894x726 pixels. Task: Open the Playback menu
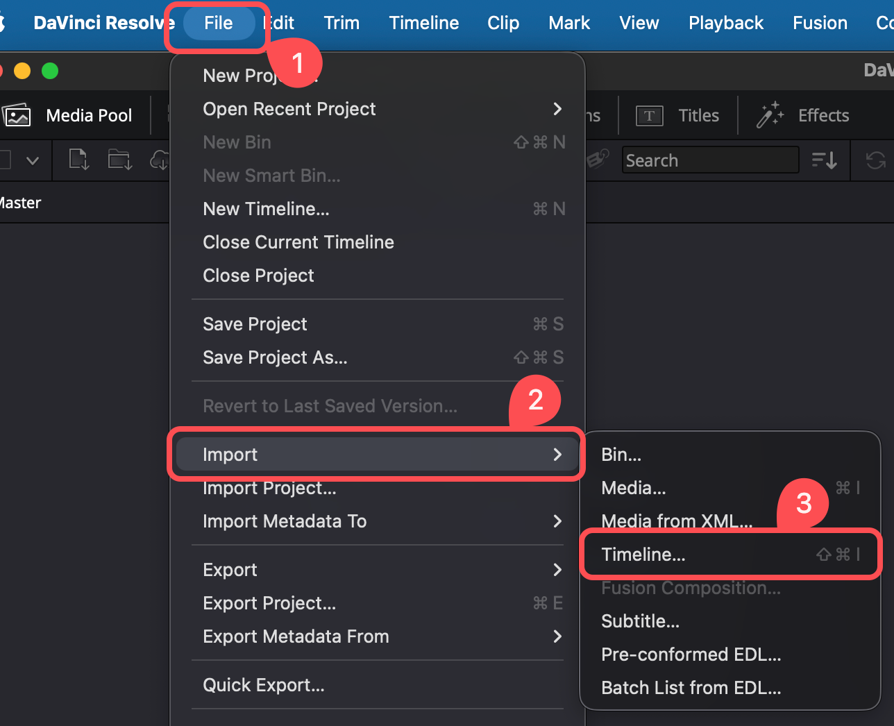726,23
